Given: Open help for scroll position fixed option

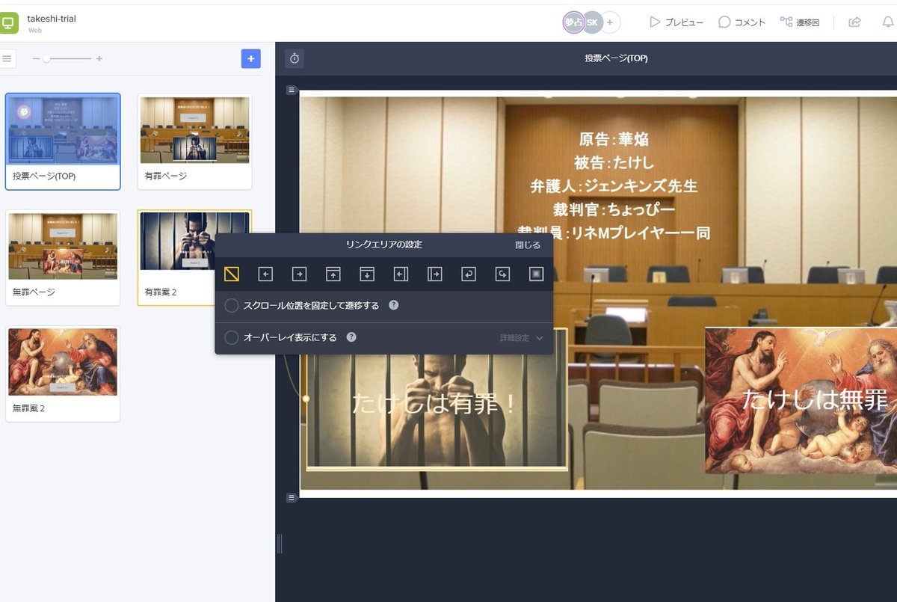Looking at the screenshot, I should coord(394,305).
